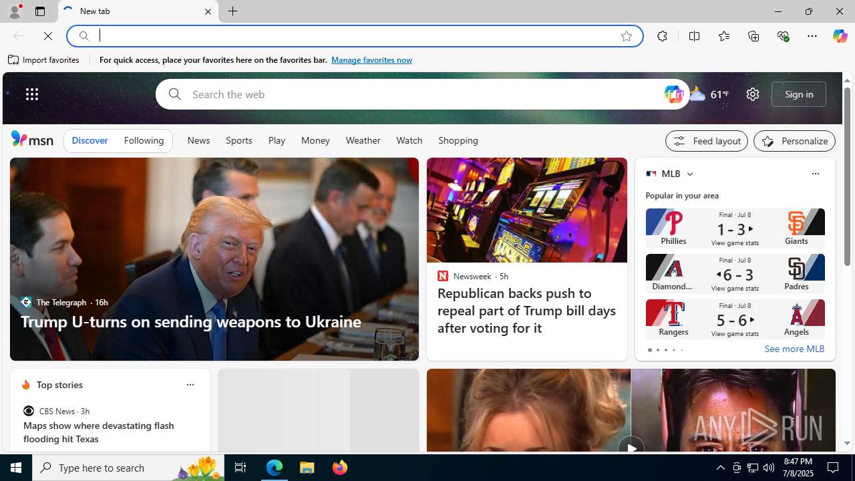Click See more MLB link

coord(794,349)
